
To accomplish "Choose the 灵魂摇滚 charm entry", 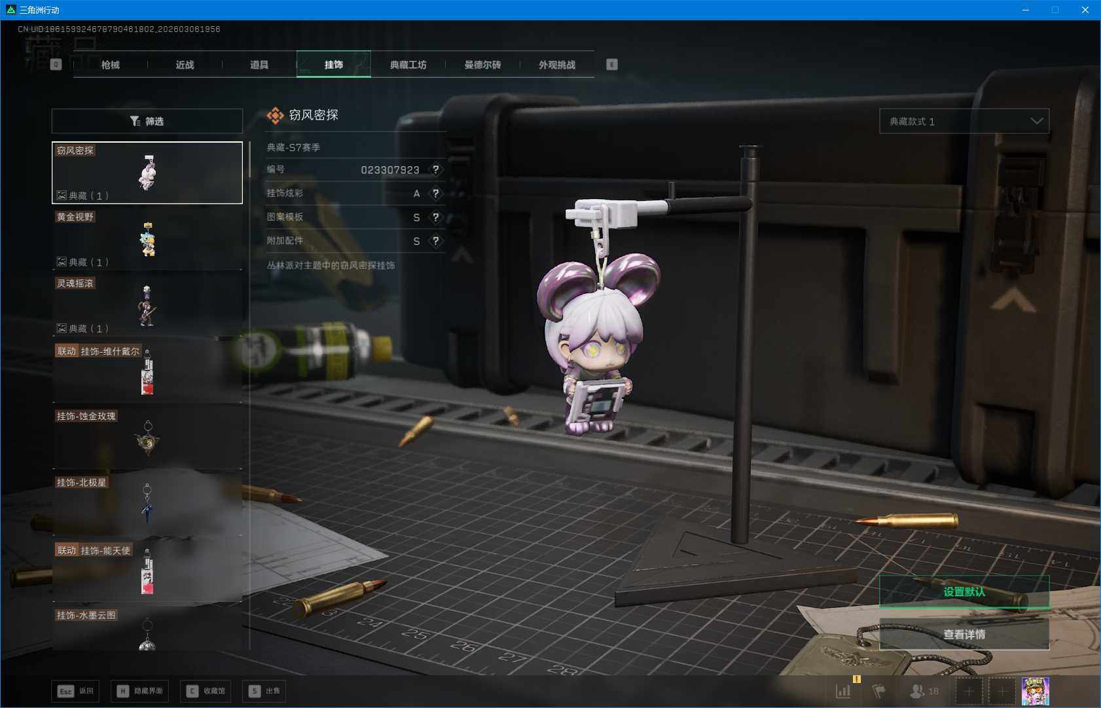I will pyautogui.click(x=147, y=306).
